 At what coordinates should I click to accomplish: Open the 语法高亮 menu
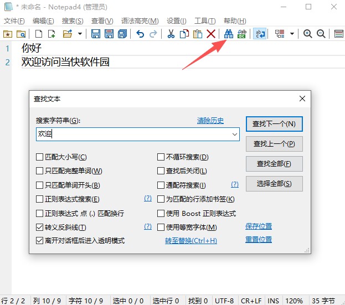tap(135, 20)
